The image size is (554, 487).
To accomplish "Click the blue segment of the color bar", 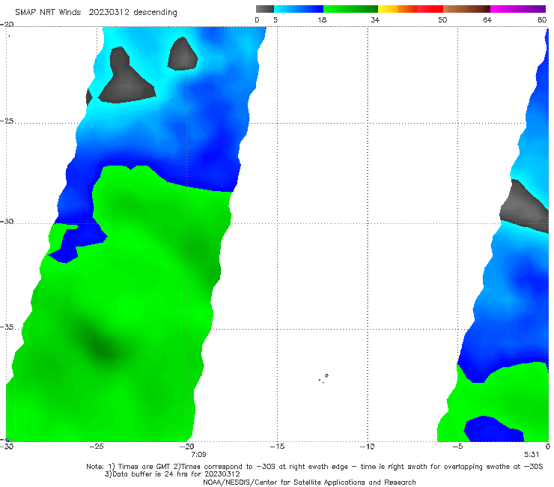I will coord(299,9).
